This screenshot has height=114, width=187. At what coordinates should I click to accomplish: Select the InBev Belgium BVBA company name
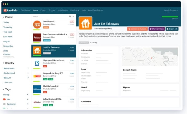[x=52, y=99]
